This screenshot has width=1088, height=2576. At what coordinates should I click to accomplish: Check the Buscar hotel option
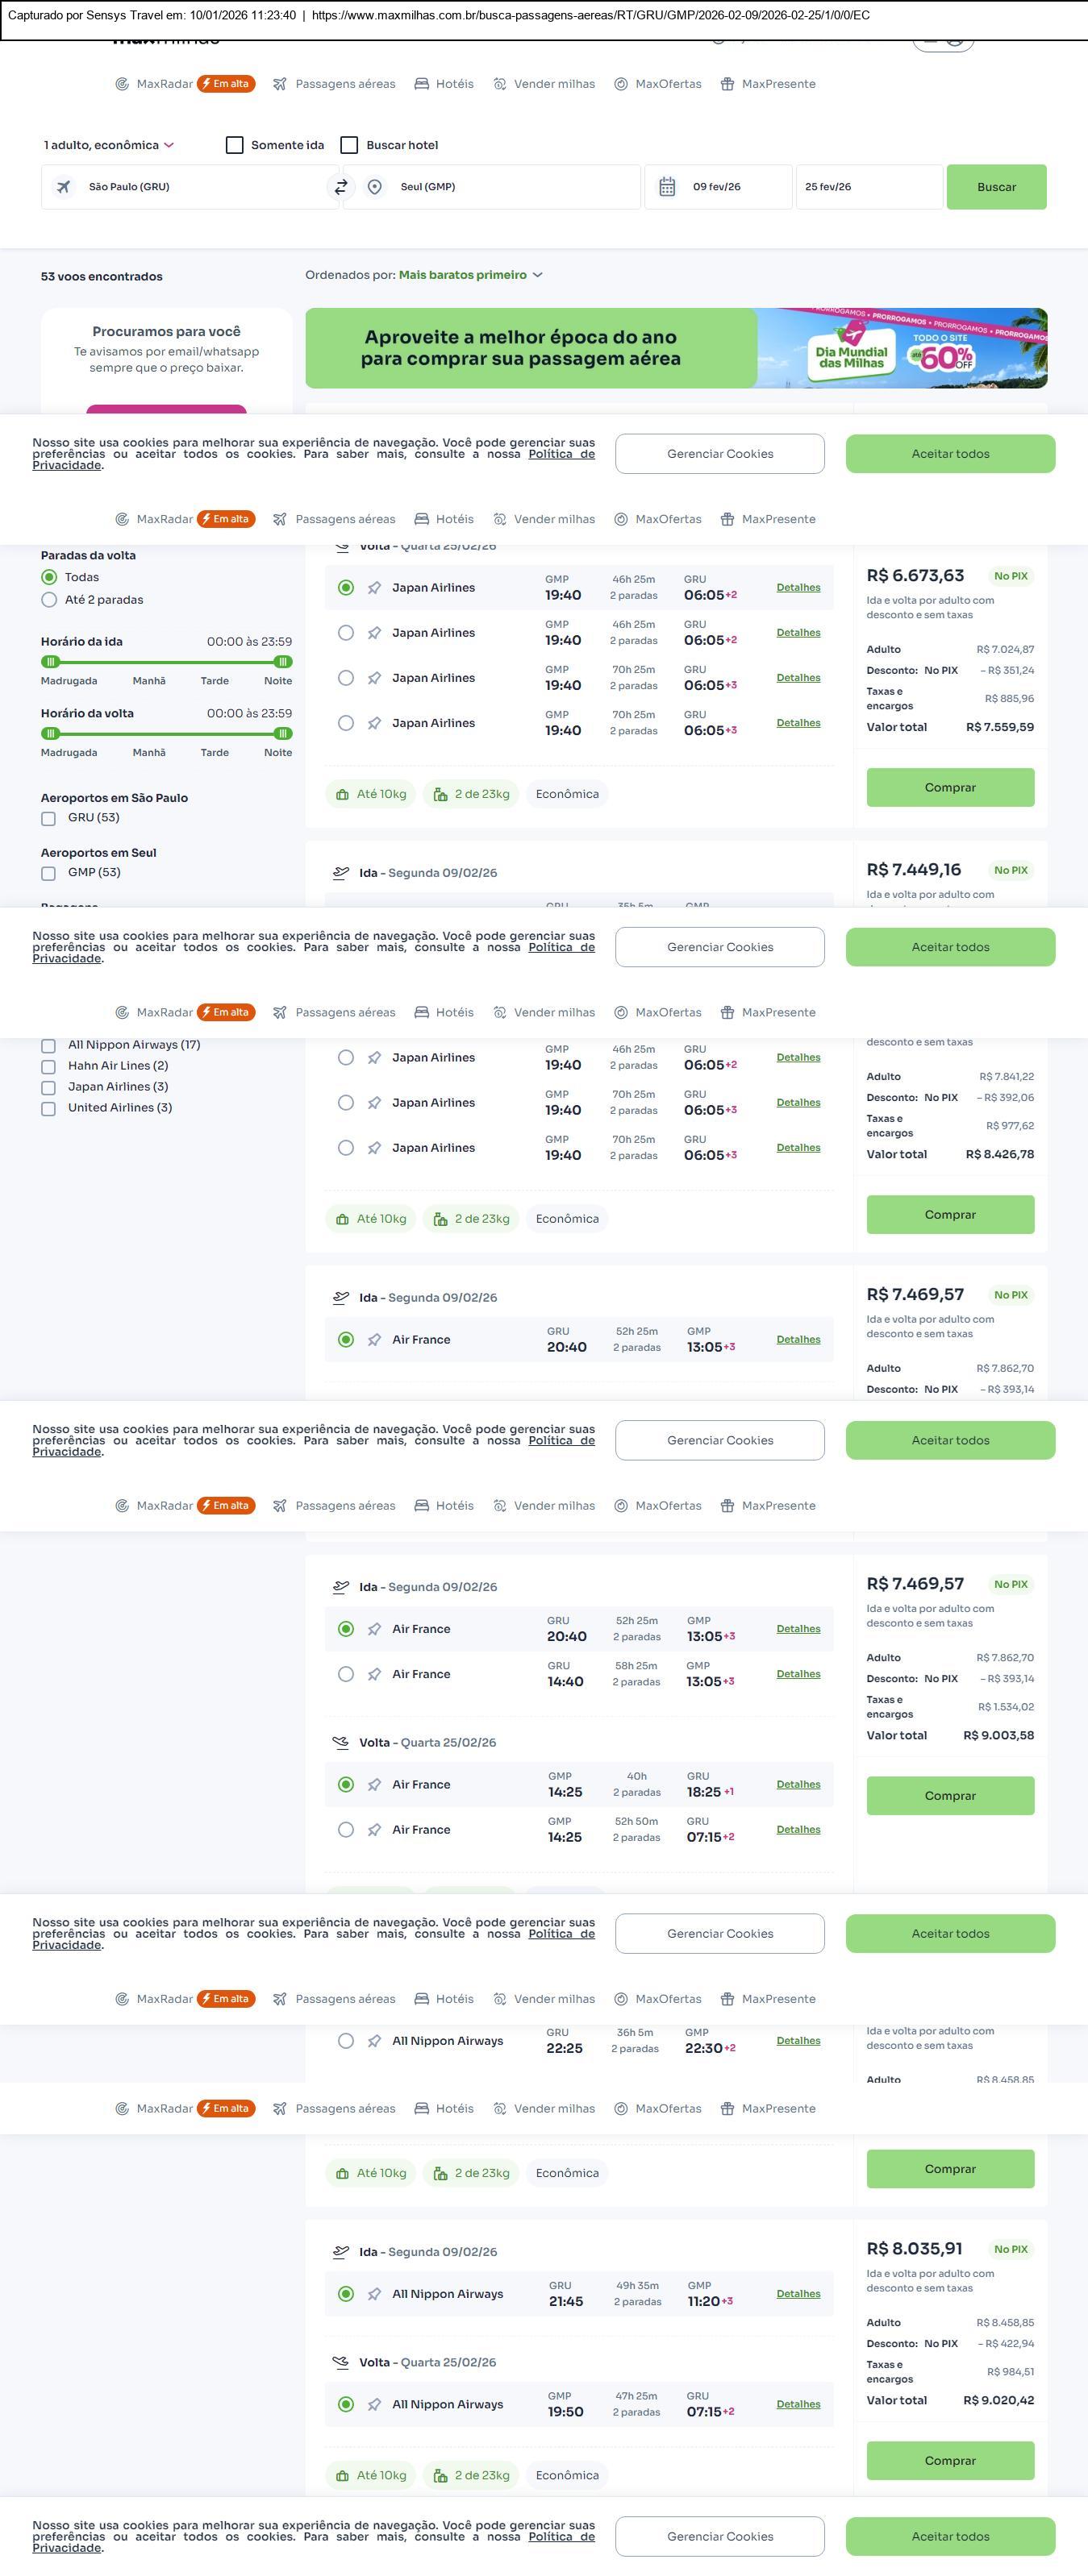349,145
